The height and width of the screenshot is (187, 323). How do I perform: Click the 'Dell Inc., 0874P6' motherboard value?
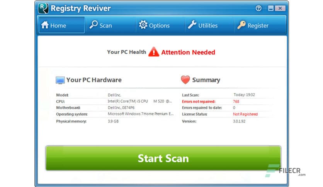pyautogui.click(x=121, y=107)
